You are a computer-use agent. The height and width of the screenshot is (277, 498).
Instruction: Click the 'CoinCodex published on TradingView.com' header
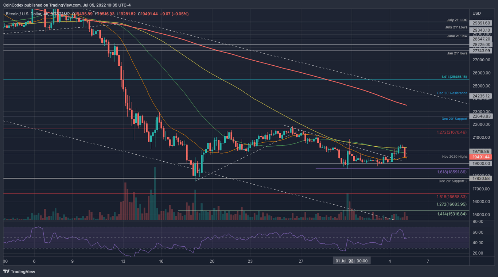[x=42, y=5]
